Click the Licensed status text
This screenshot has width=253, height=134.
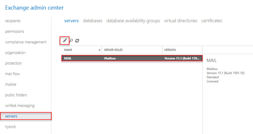click(212, 81)
